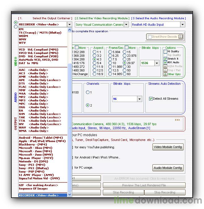This screenshot has width=204, height=209.
Task: Uncheck Detect All Streams
Action: click(151, 99)
